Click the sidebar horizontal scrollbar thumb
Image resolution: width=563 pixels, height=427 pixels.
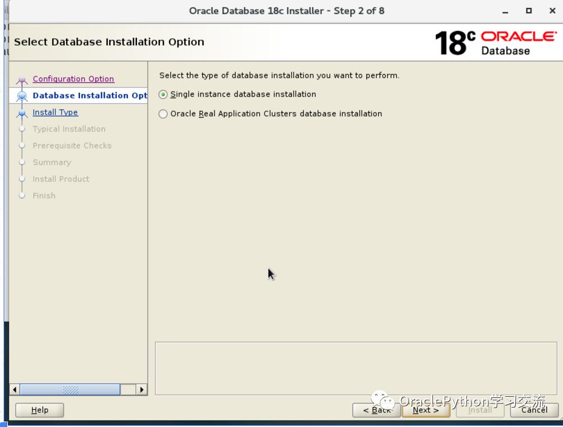pos(70,389)
